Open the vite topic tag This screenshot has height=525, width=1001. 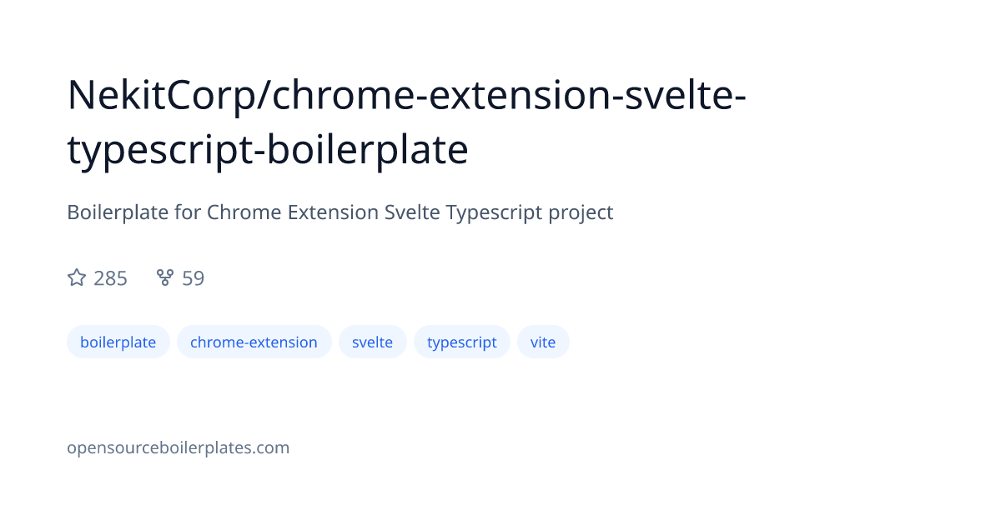click(x=543, y=342)
